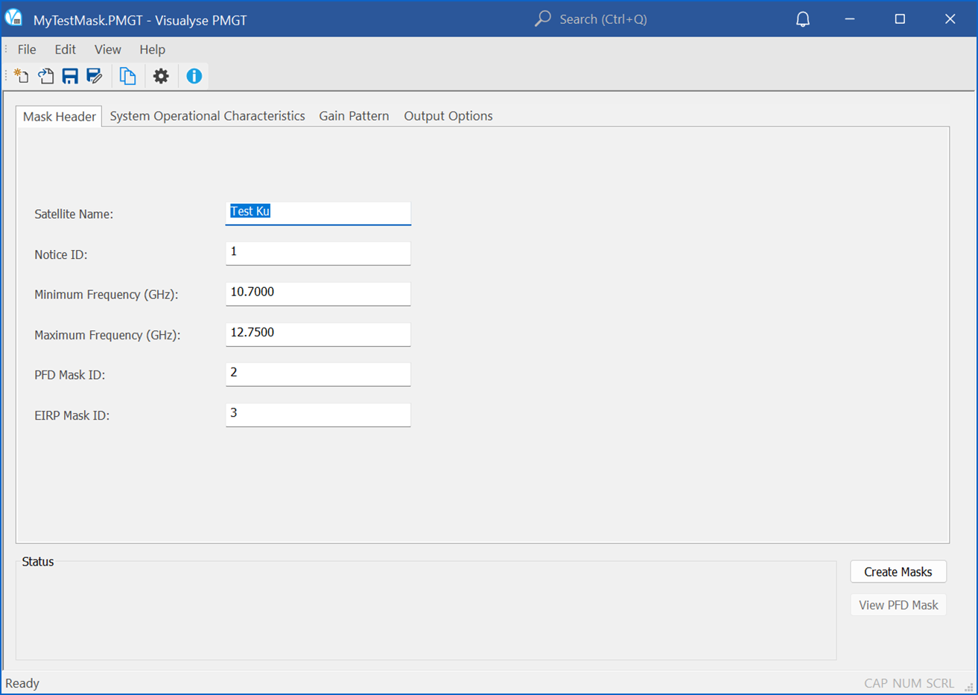Image resolution: width=978 pixels, height=695 pixels.
Task: Select the Copy toolbar icon
Action: coord(127,76)
